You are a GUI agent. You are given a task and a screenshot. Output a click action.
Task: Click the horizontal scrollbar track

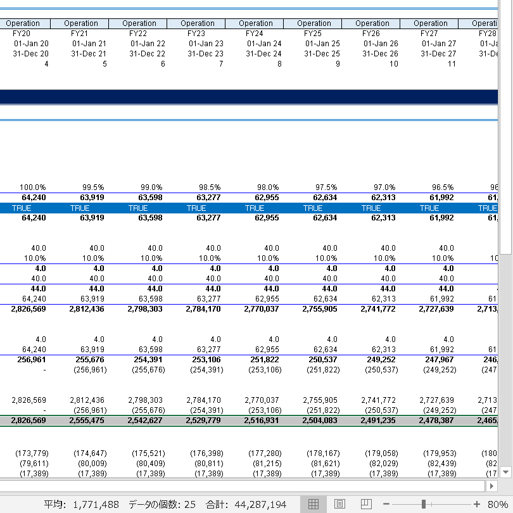point(242,486)
